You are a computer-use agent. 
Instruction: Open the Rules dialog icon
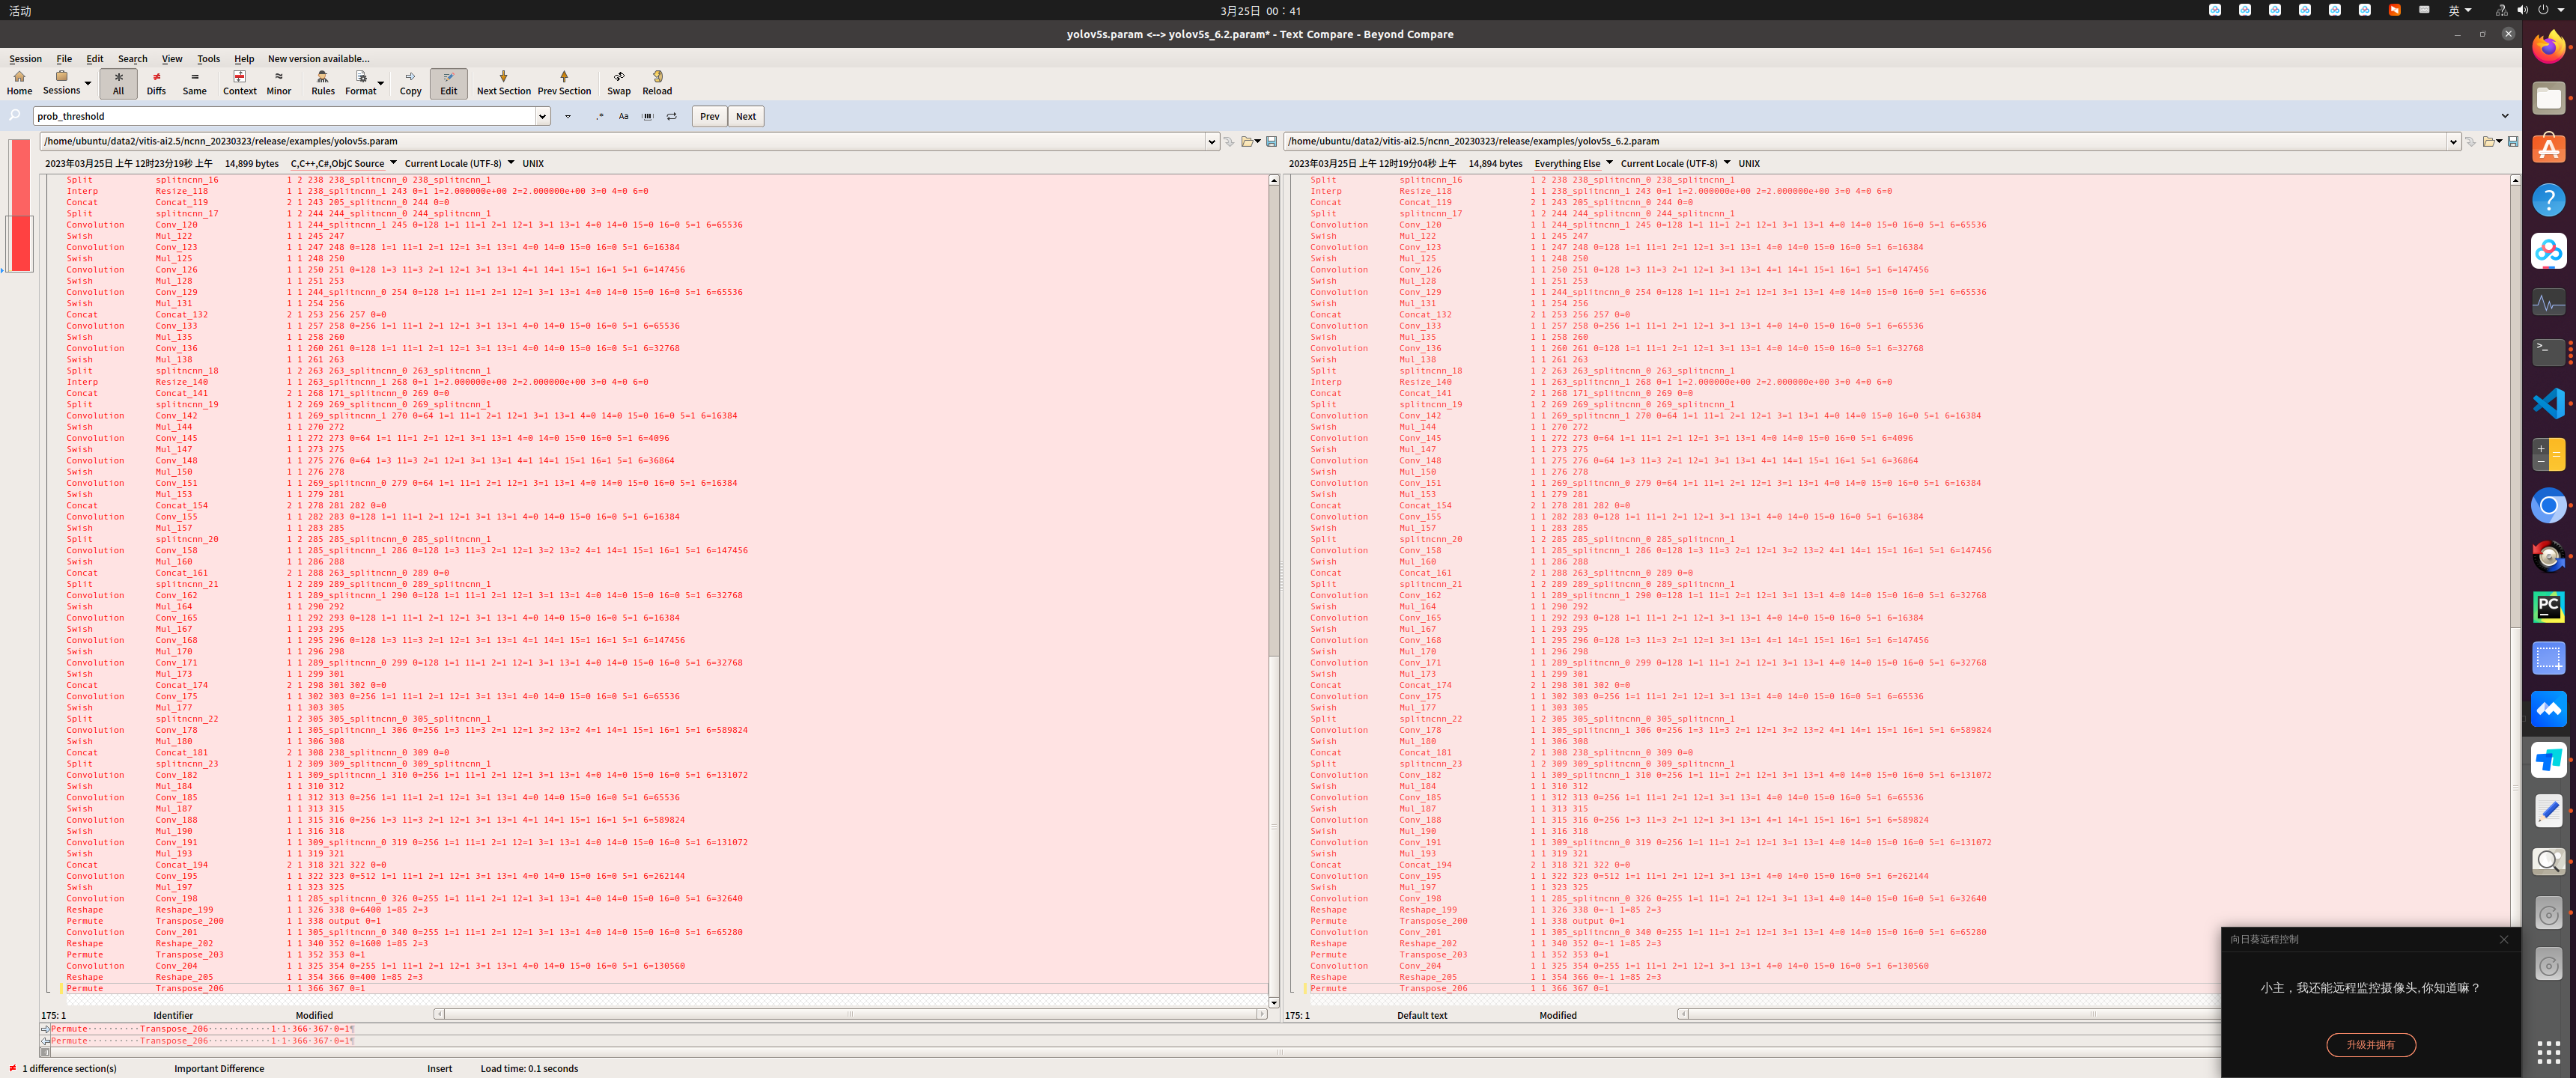pyautogui.click(x=322, y=82)
